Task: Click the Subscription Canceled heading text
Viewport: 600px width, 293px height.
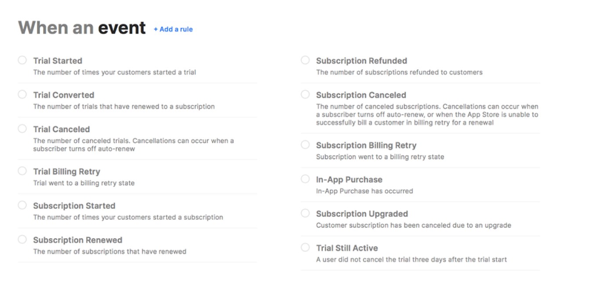Action: (x=361, y=95)
